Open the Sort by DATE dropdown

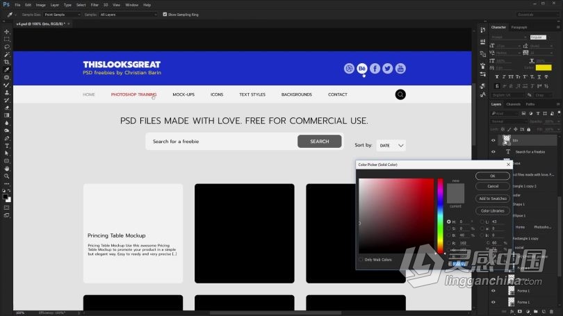(391, 145)
